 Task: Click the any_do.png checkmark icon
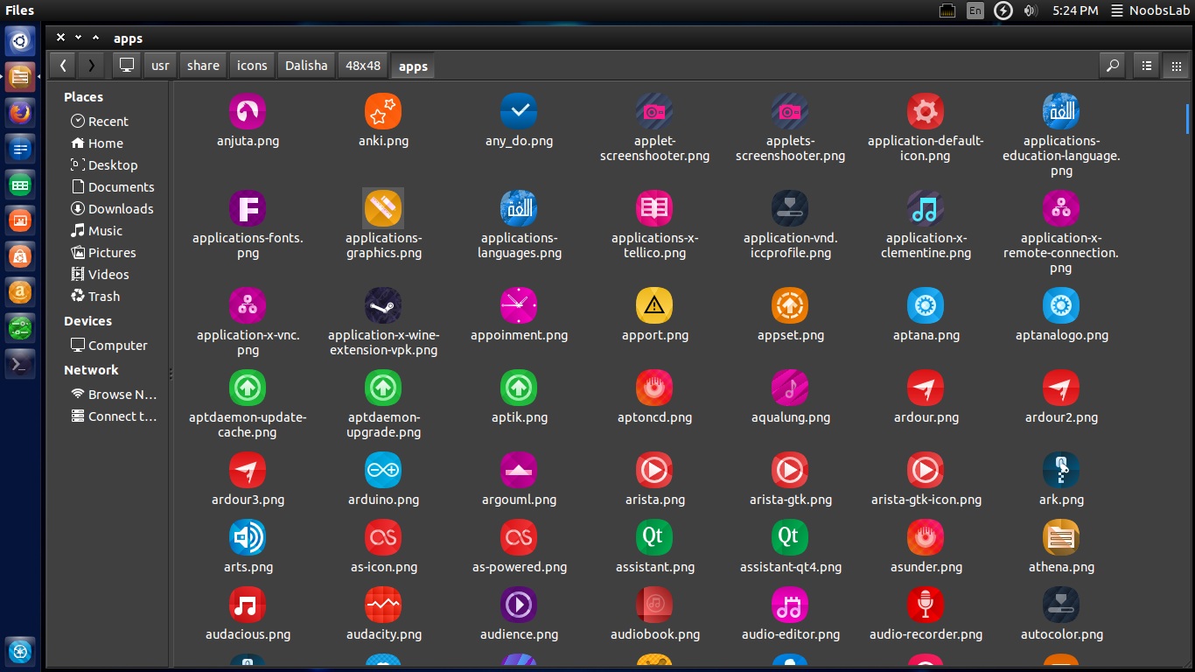click(x=519, y=111)
